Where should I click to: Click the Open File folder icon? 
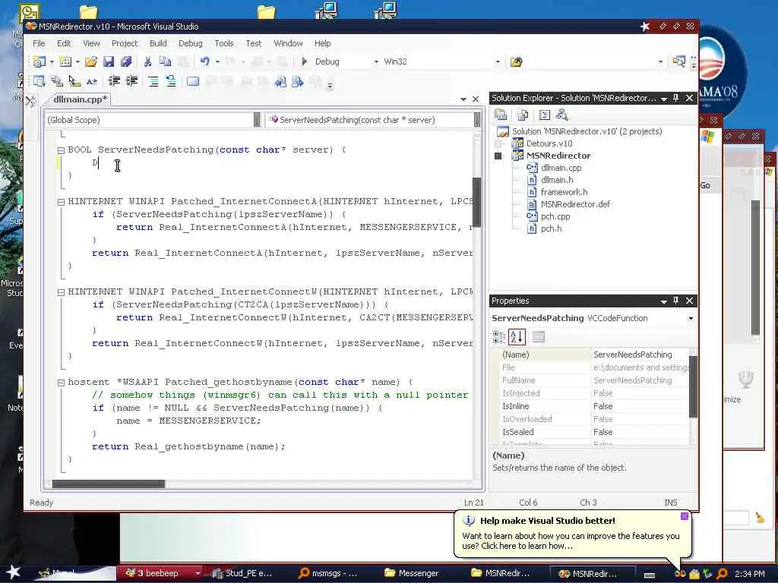(91, 61)
